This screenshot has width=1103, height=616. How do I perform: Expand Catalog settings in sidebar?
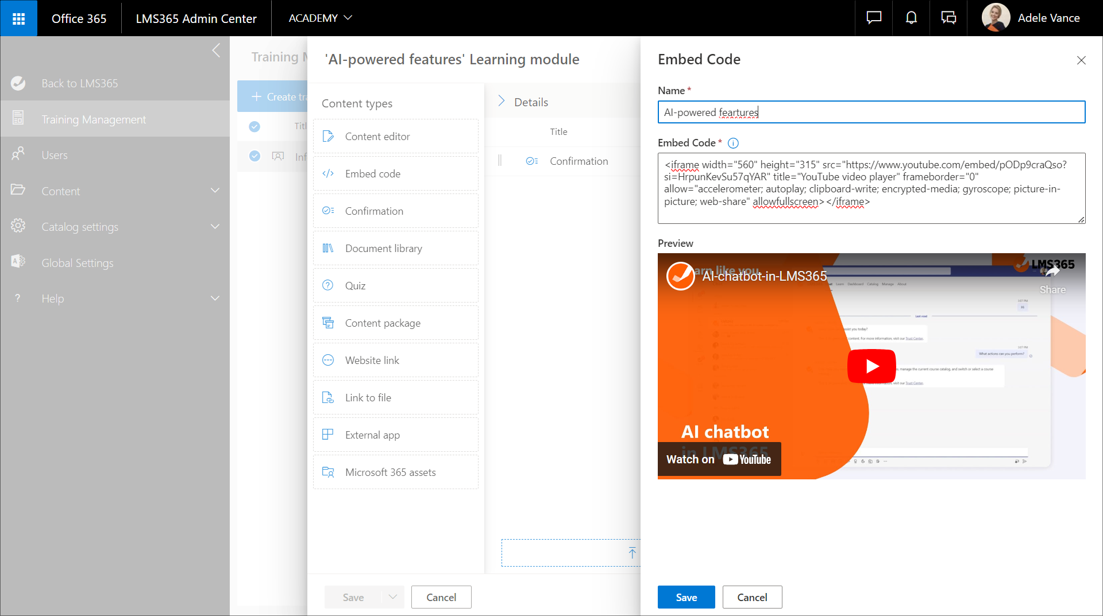(215, 227)
